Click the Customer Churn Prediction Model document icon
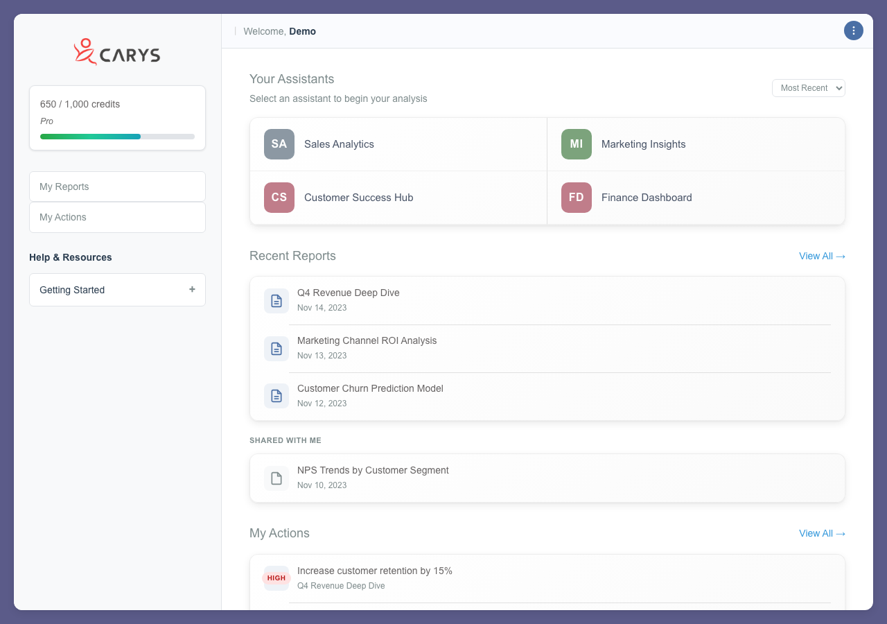 (276, 395)
